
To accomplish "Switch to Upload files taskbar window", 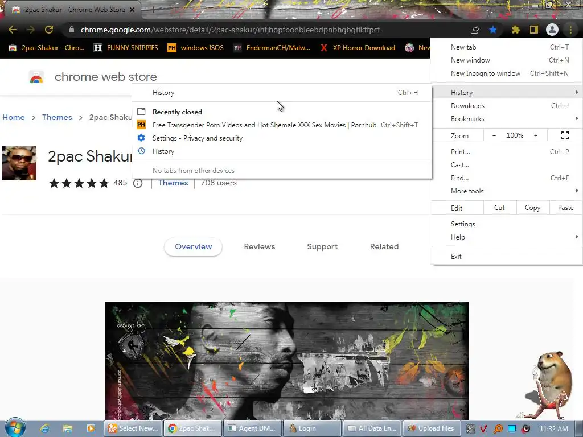I will [432, 428].
